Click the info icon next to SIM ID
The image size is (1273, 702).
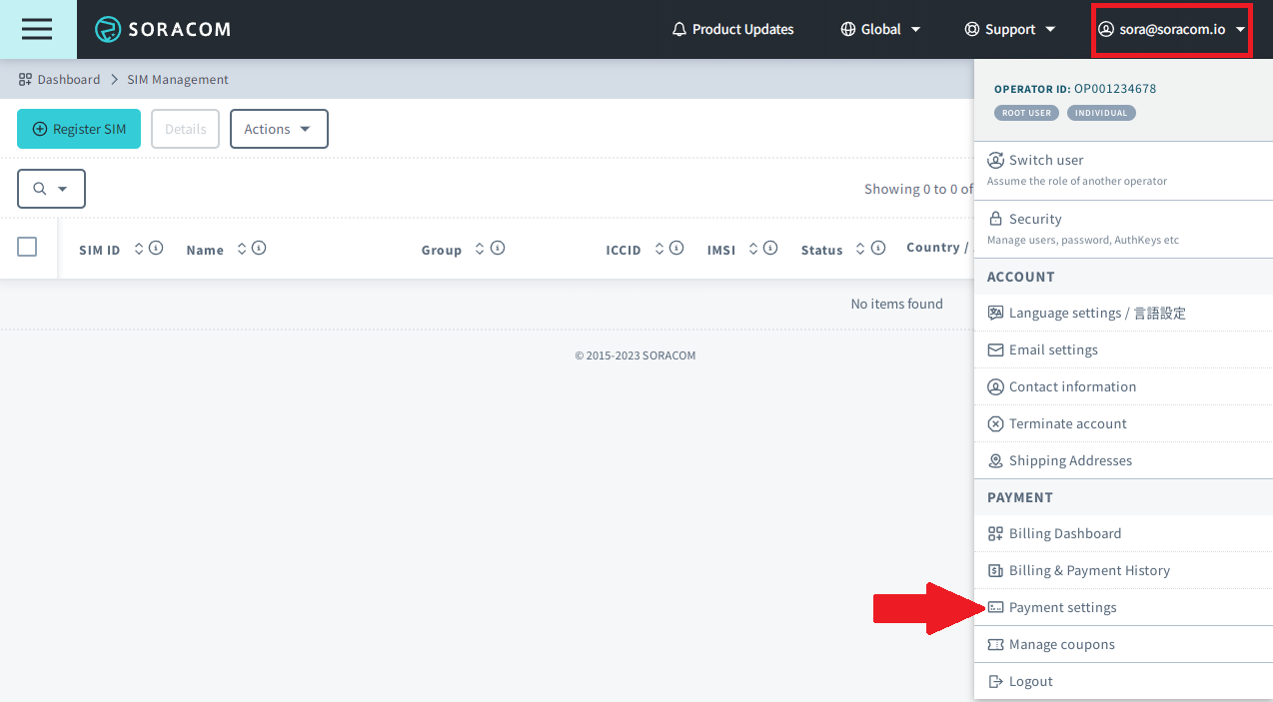pyautogui.click(x=157, y=249)
